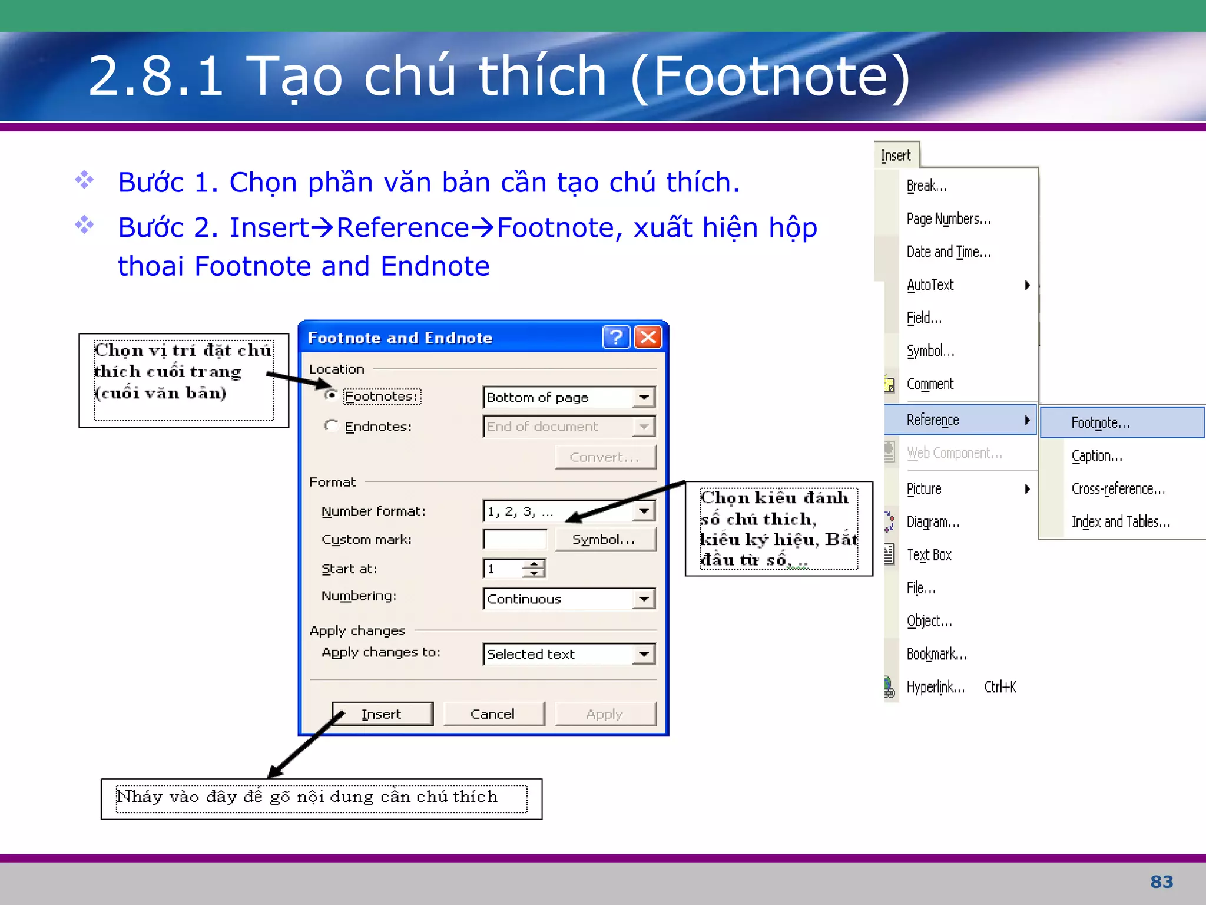Select the Footnotes radio button
Screen dimensions: 1206x905
pos(331,395)
